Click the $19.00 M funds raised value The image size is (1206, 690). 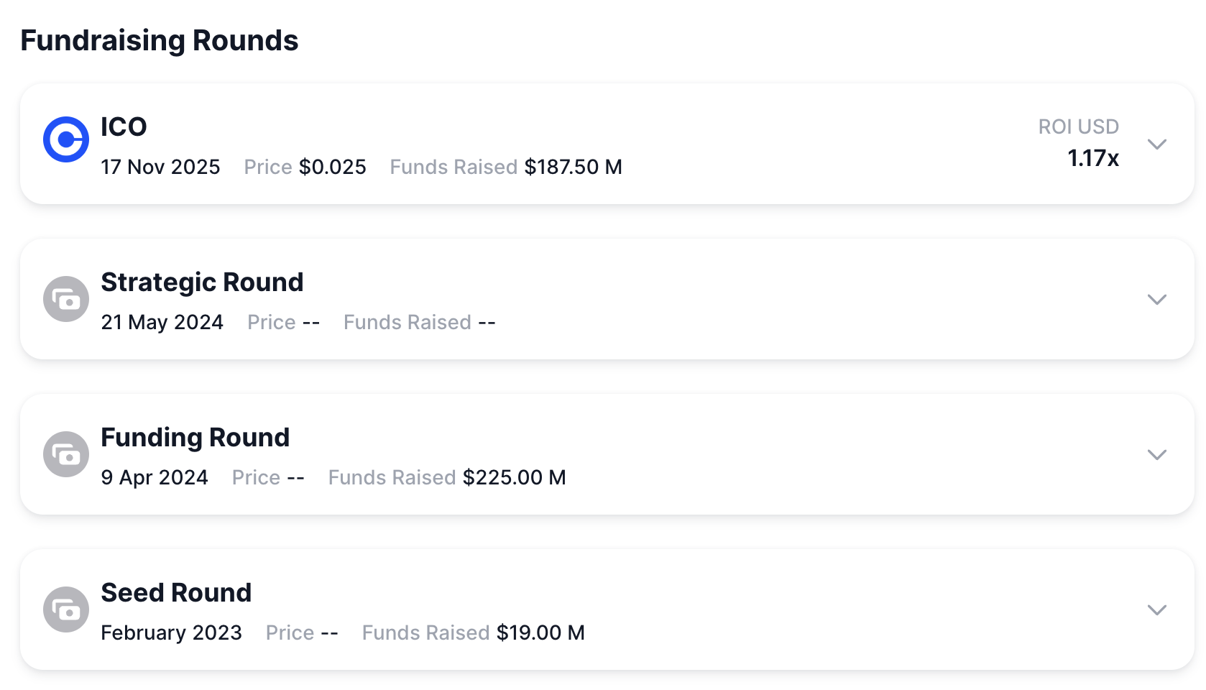[540, 632]
